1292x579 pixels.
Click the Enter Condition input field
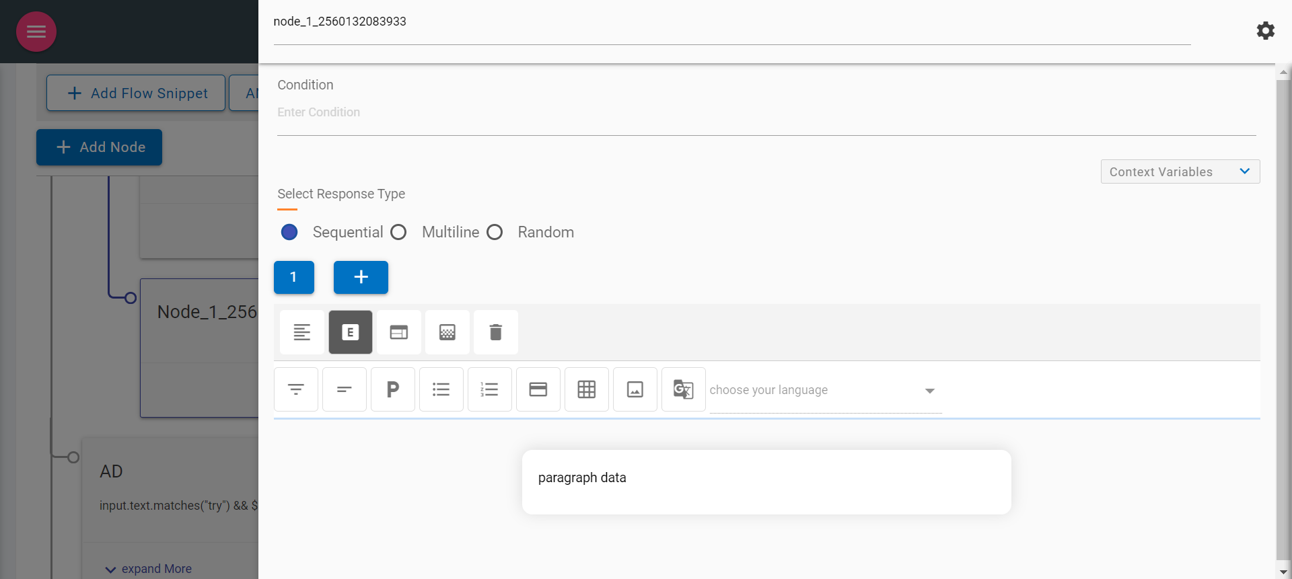point(766,112)
